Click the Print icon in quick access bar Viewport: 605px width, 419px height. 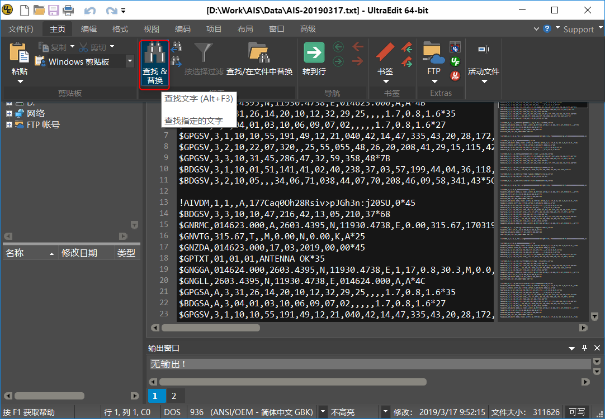[68, 10]
